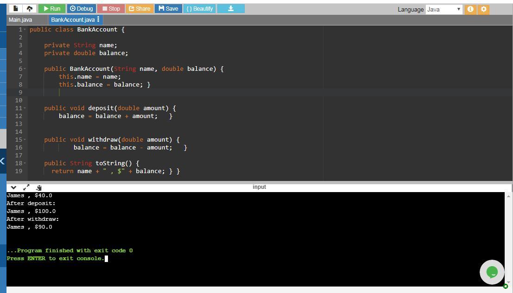Viewport: 513px width, 293px height.
Task: Click 'toString()' on line 18
Action: click(x=114, y=163)
